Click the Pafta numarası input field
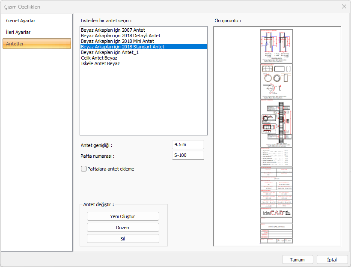 (188, 156)
